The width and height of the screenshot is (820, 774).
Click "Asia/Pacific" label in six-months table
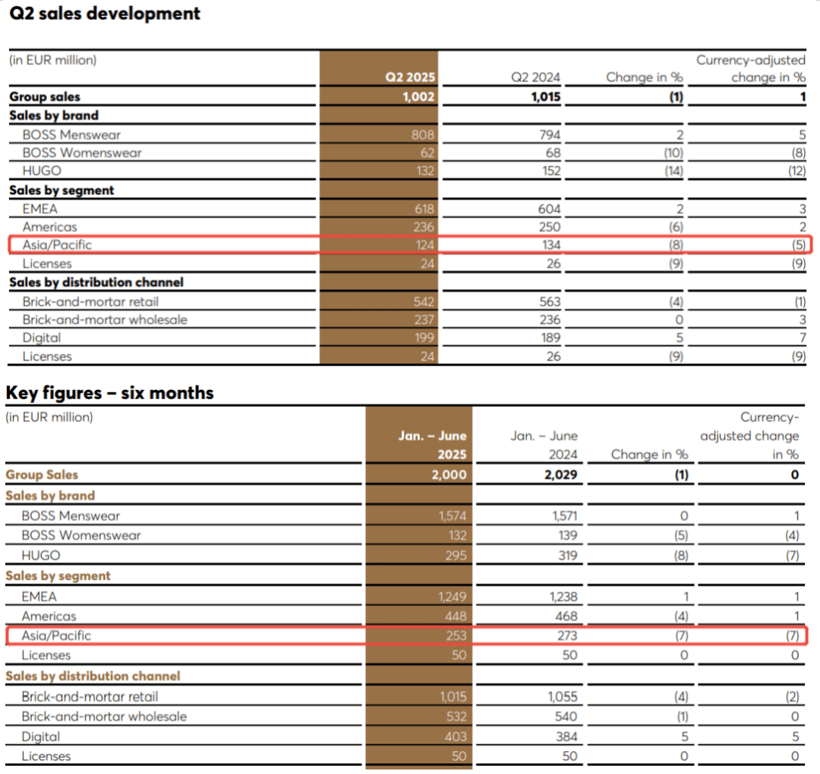tap(56, 635)
